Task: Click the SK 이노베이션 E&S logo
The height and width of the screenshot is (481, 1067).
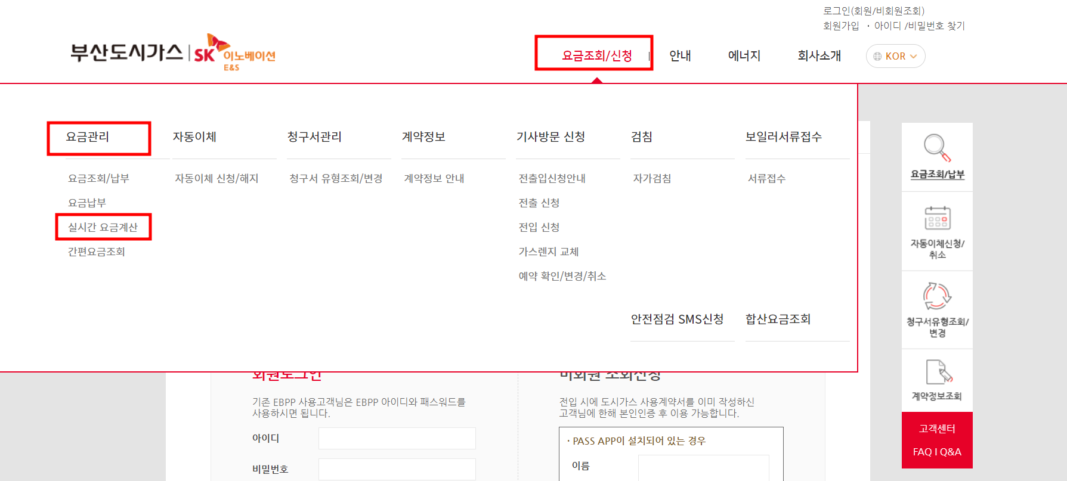Action: click(x=235, y=52)
